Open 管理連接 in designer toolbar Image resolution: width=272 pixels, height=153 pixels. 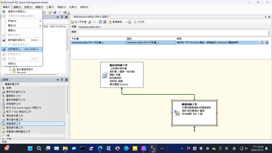118,22
